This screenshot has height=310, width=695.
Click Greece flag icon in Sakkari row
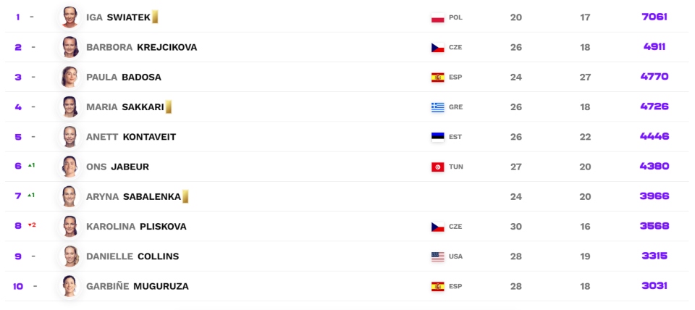pyautogui.click(x=437, y=107)
